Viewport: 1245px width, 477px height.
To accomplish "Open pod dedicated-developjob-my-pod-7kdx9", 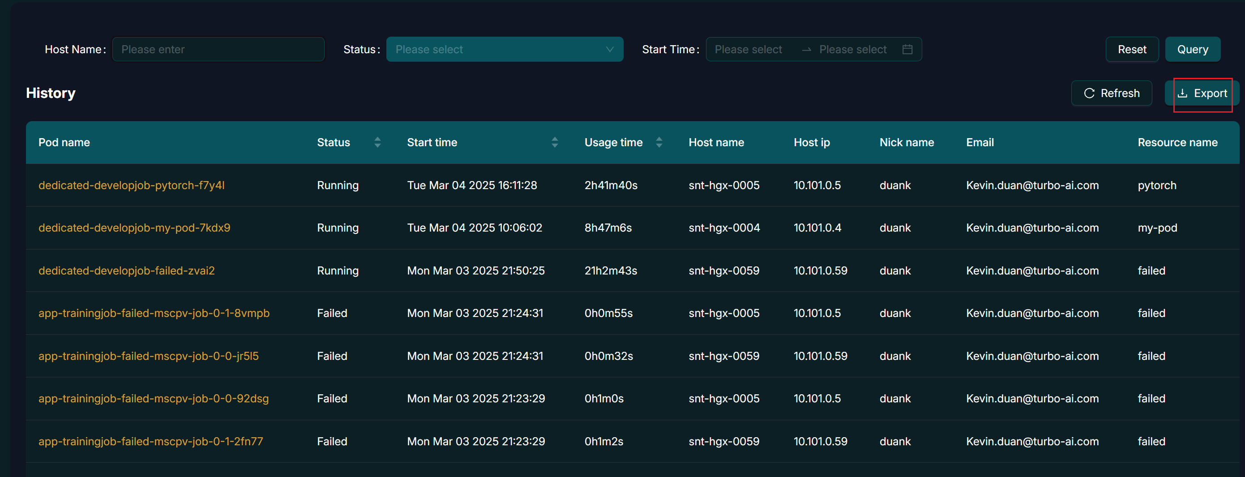I will (134, 228).
